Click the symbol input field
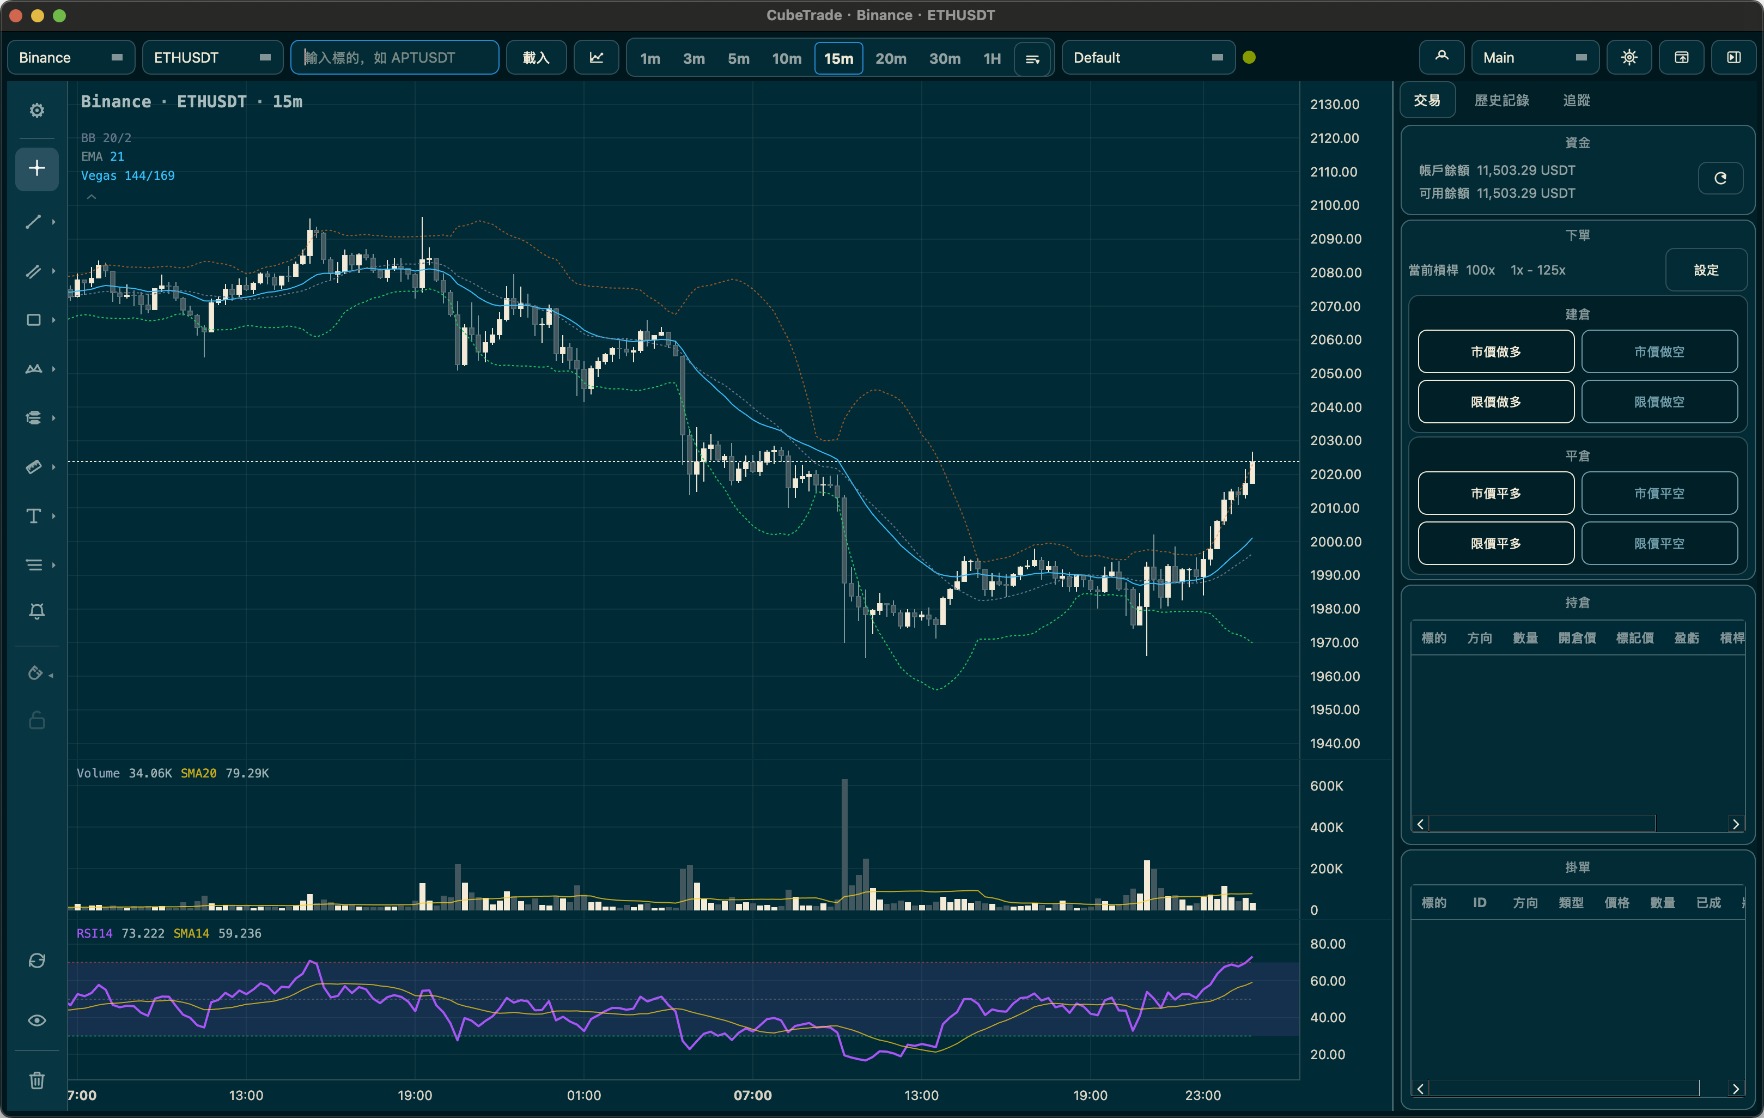 395,57
